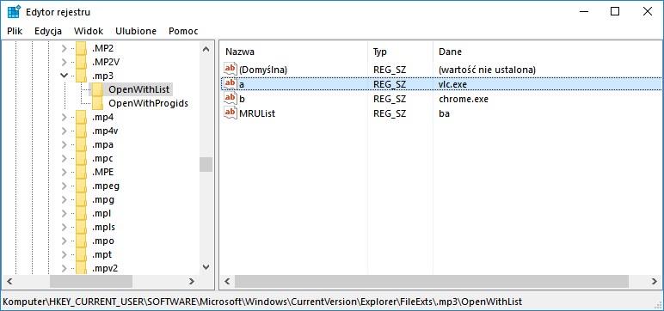Expand the .mp4v key
664x311 pixels.
(x=64, y=131)
